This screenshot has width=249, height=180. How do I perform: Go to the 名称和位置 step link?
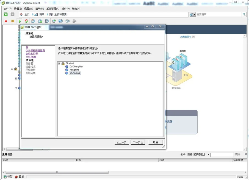click(x=32, y=54)
